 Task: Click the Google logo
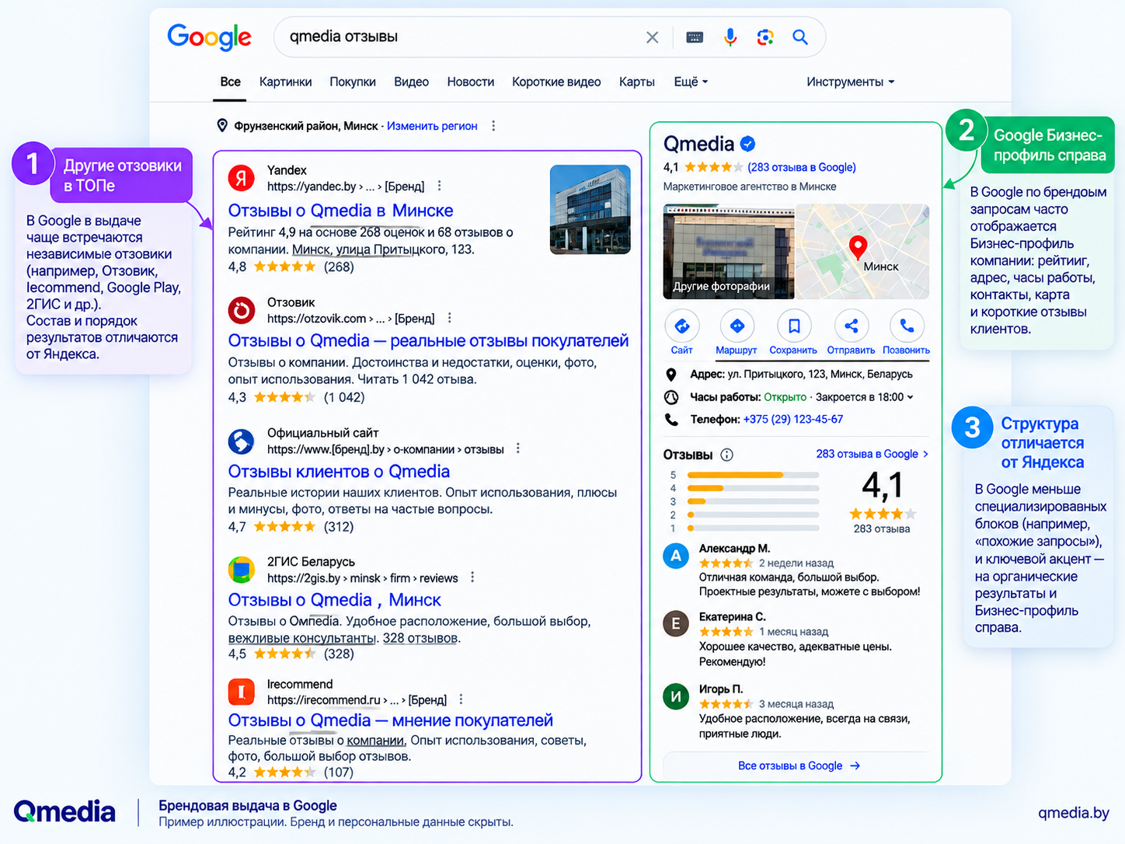tap(209, 37)
